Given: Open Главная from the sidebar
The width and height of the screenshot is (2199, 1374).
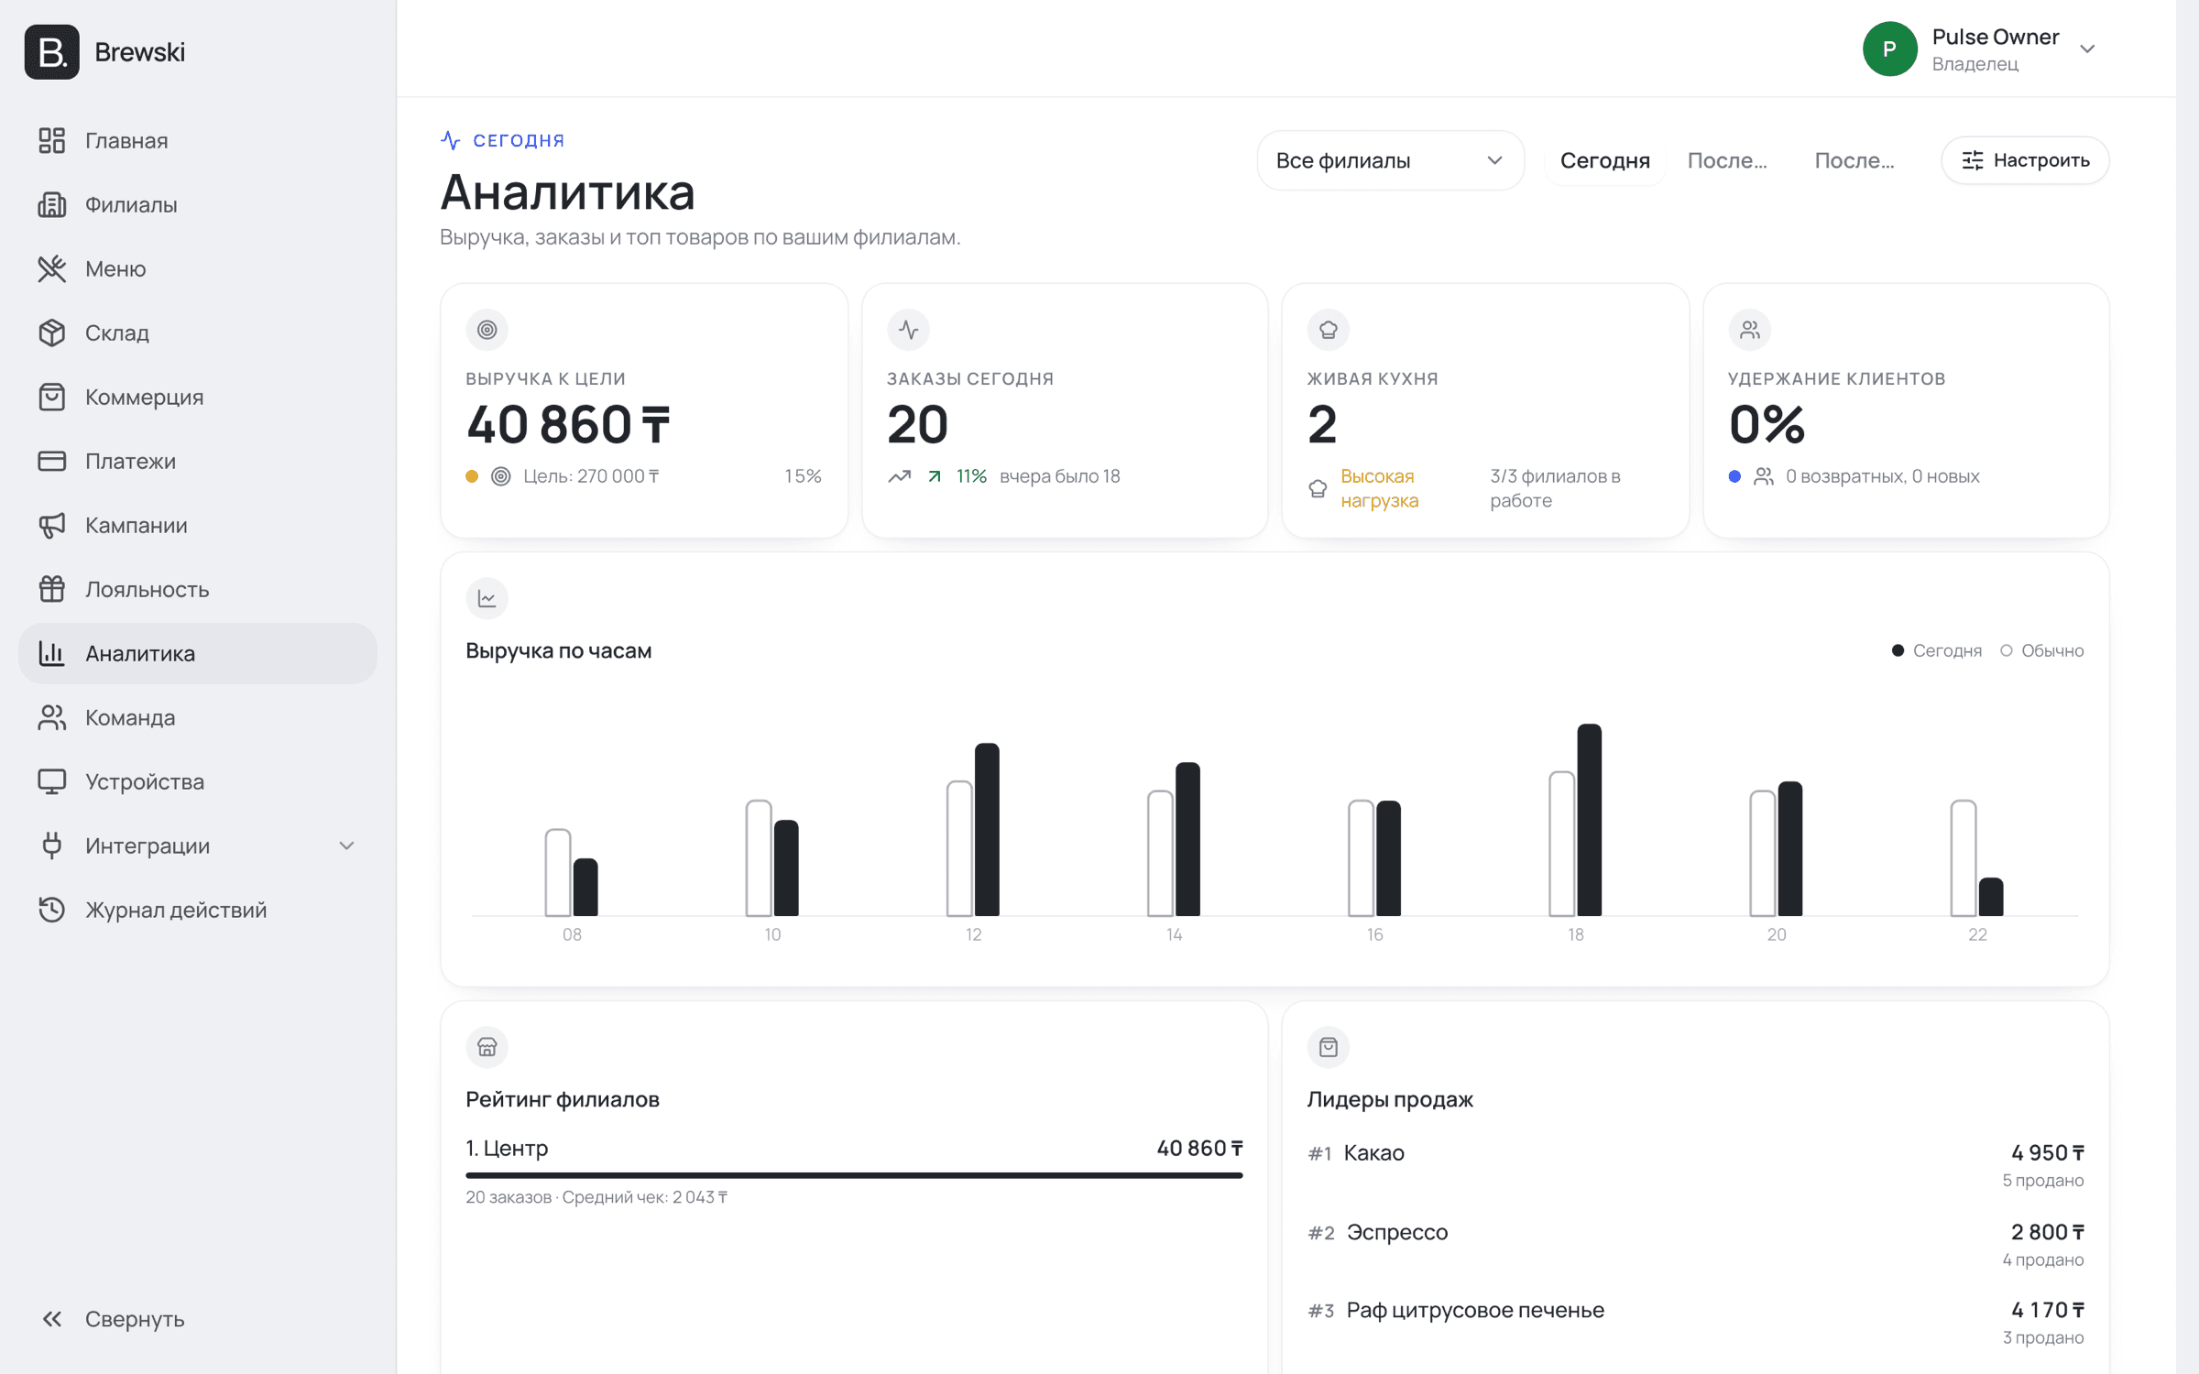Looking at the screenshot, I should point(197,140).
